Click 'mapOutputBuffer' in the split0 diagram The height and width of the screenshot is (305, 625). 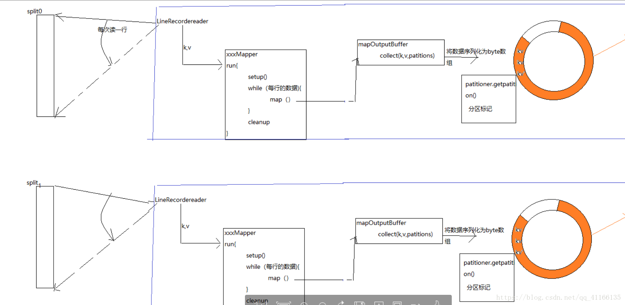point(383,44)
